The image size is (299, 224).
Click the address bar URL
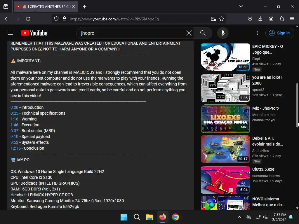tap(114, 19)
